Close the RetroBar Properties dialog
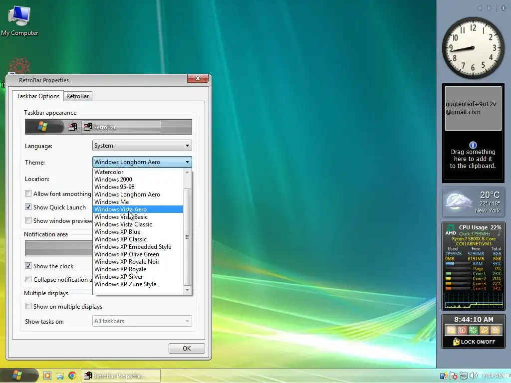The height and width of the screenshot is (383, 511). pyautogui.click(x=198, y=78)
